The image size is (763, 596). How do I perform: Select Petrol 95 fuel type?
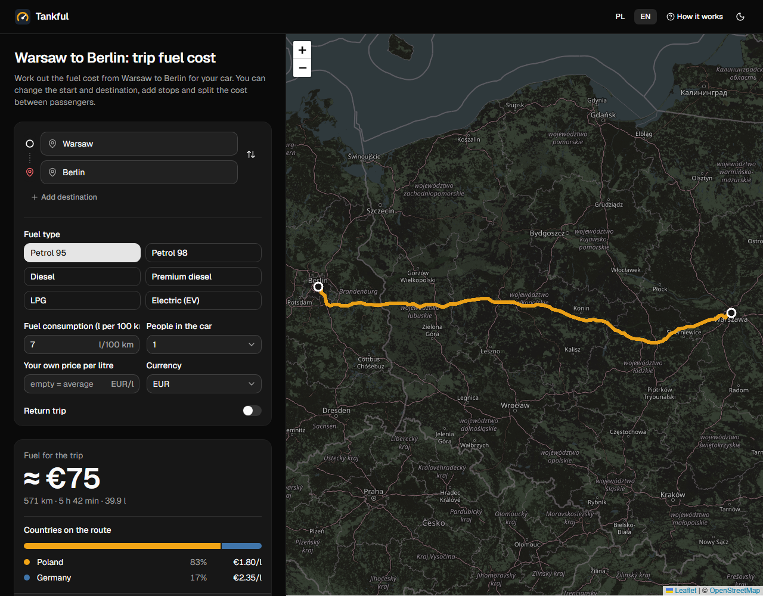[82, 253]
